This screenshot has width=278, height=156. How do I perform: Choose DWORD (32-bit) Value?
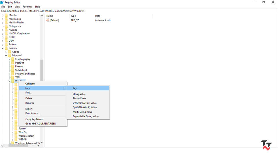[x=88, y=103]
